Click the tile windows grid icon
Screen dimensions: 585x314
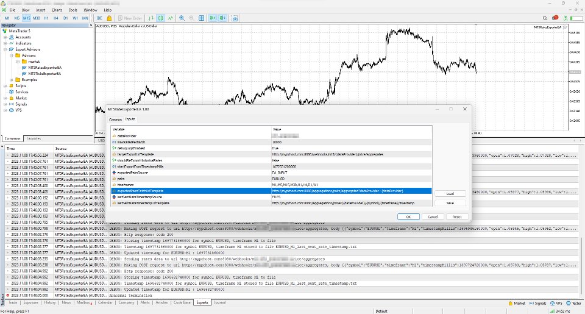(202, 18)
